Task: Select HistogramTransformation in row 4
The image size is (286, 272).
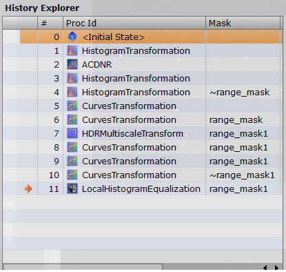Action: tap(136, 93)
